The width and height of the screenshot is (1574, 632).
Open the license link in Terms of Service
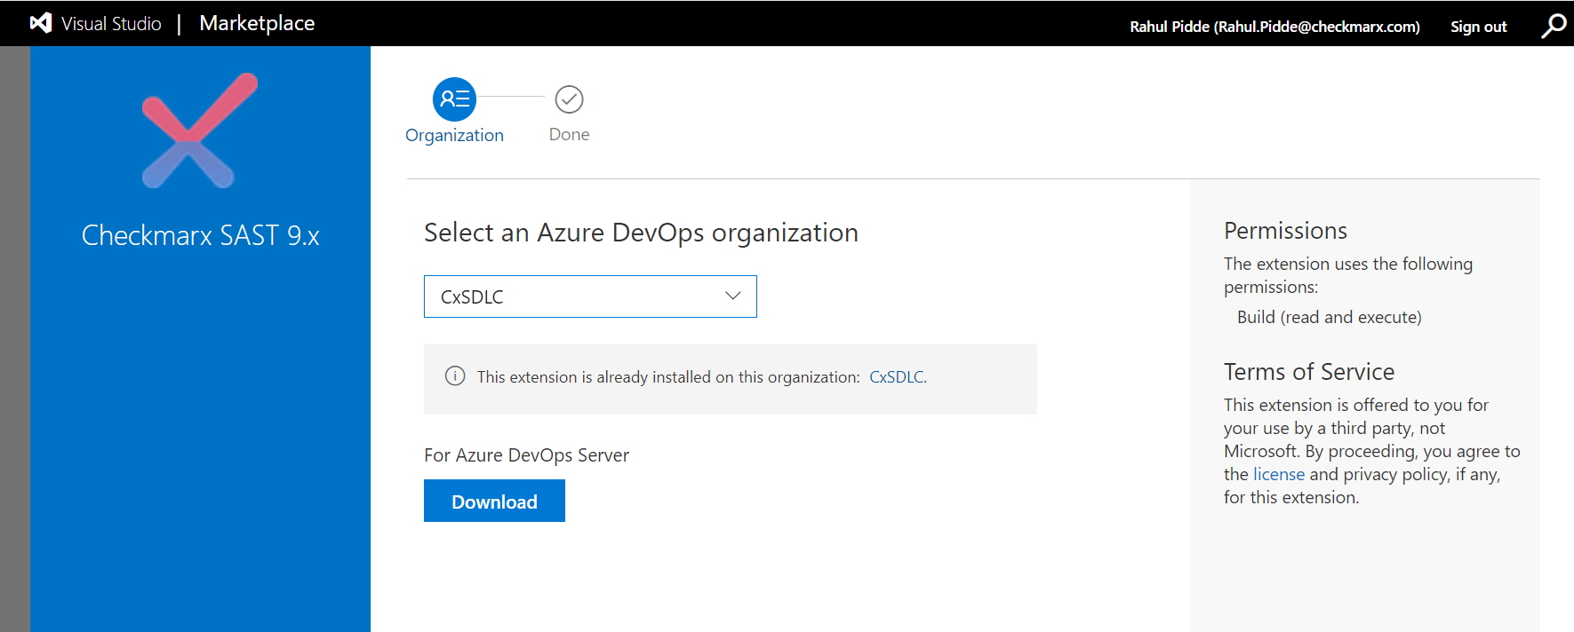pos(1279,474)
